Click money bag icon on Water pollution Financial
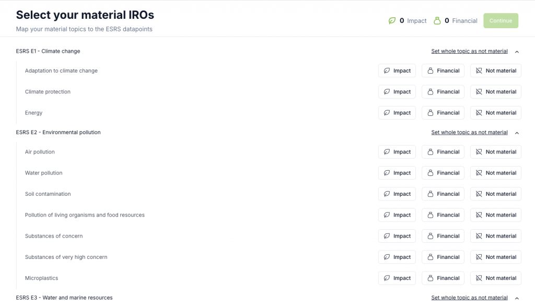This screenshot has height=307, width=535. click(x=431, y=173)
